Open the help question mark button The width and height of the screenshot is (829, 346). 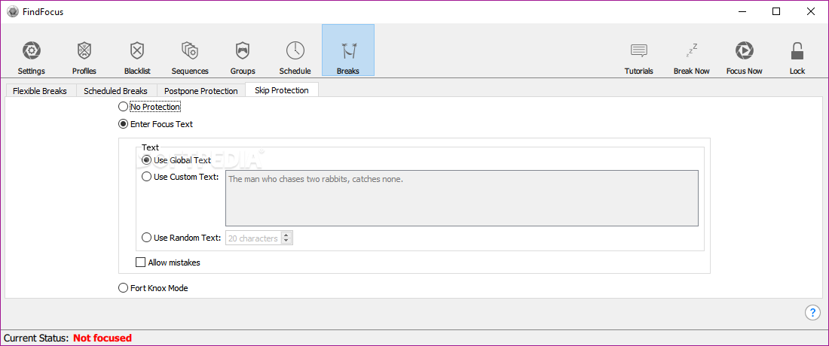[x=812, y=313]
